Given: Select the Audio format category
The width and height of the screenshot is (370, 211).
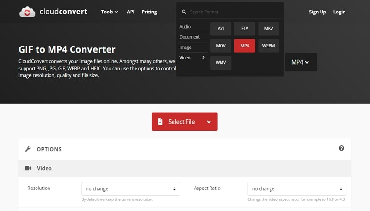Looking at the screenshot, I should [x=185, y=27].
